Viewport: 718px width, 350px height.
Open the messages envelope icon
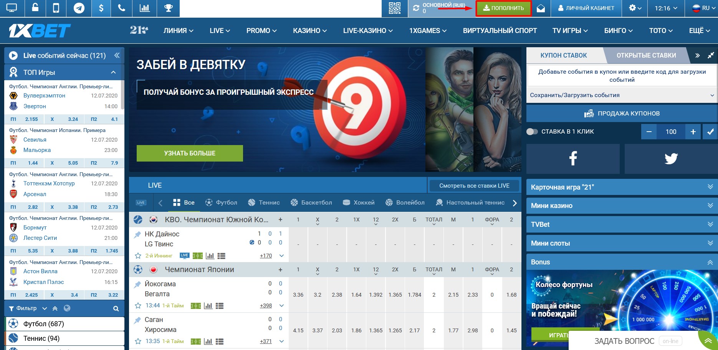tap(541, 8)
